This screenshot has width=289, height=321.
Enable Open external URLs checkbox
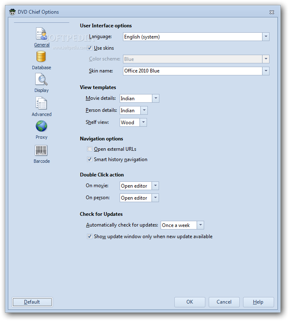pyautogui.click(x=89, y=149)
